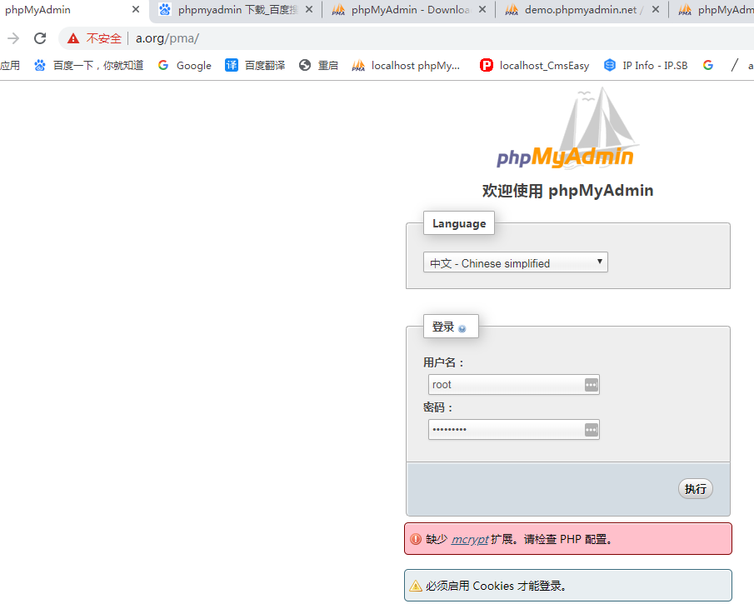This screenshot has height=609, width=754.
Task: Click the yellow warning icon in Cookies notice
Action: [x=416, y=586]
